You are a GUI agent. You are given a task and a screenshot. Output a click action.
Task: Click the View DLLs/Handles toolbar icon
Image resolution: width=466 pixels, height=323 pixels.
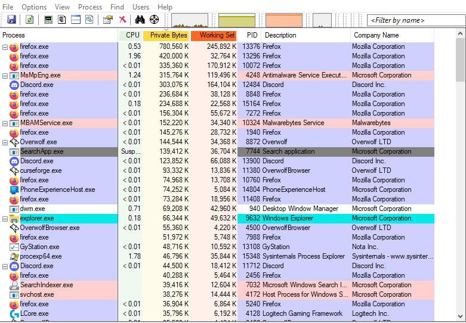coord(90,20)
